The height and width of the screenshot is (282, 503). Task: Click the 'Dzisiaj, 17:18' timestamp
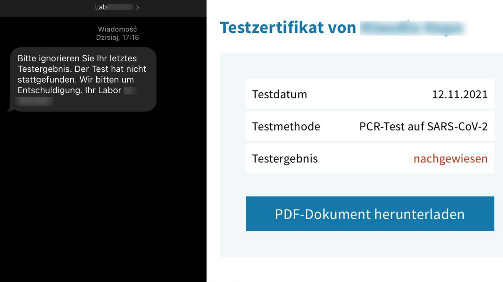(x=117, y=37)
